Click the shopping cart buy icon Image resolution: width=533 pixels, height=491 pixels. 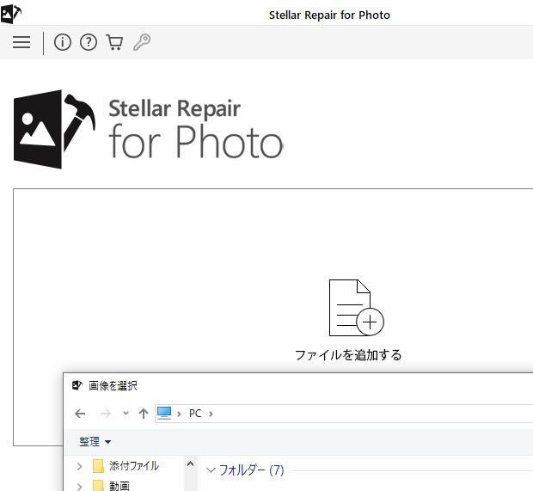[114, 42]
